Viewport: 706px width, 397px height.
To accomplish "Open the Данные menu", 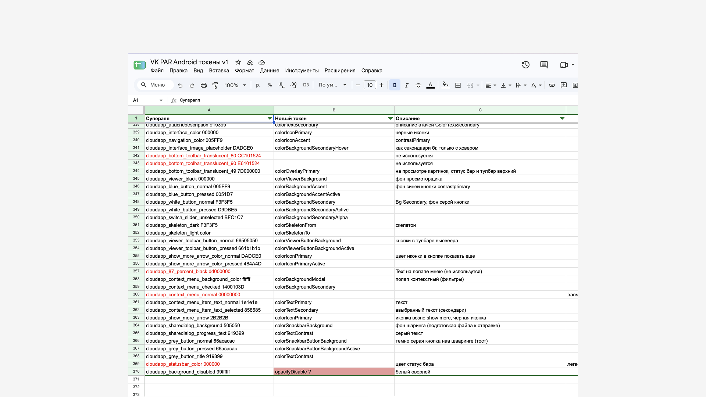I will click(x=270, y=71).
